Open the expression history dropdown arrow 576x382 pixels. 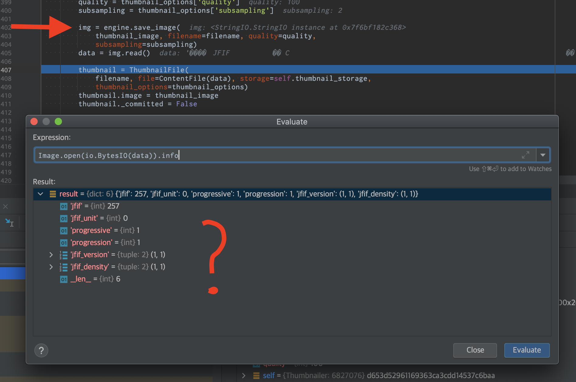[x=543, y=155]
